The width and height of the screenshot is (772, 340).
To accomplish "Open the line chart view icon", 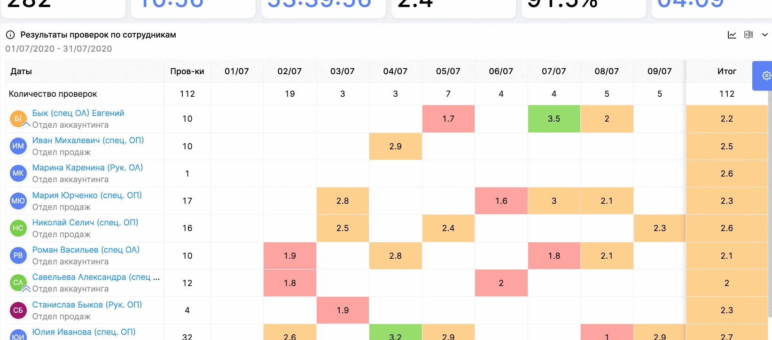I will pos(732,35).
